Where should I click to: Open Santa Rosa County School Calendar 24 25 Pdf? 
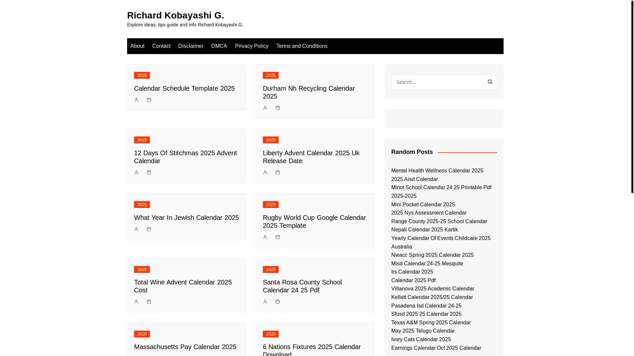point(302,286)
